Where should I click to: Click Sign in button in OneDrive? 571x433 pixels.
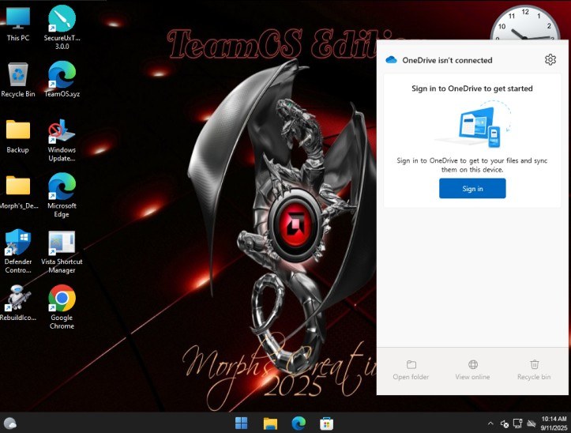472,188
